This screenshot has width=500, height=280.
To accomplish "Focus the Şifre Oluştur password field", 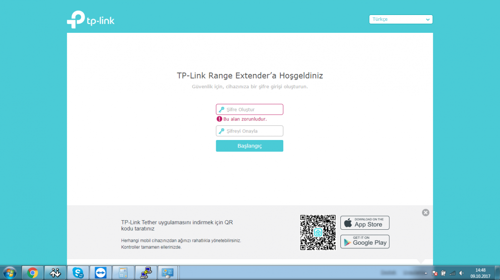I will pyautogui.click(x=250, y=109).
